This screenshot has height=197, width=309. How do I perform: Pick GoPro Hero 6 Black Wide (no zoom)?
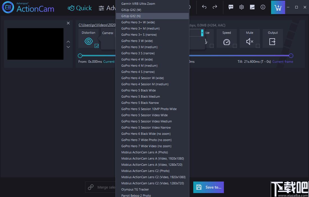(152, 134)
